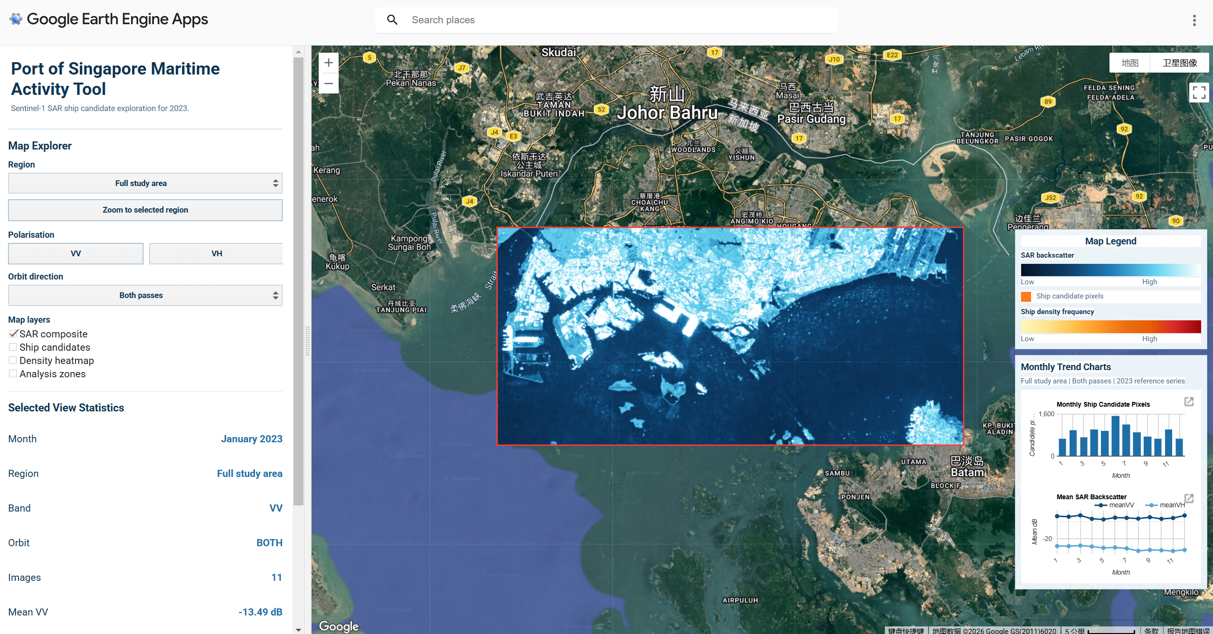Viewport: 1213px width, 634px height.
Task: Switch to 卫星图像 satellite view
Action: click(1180, 63)
